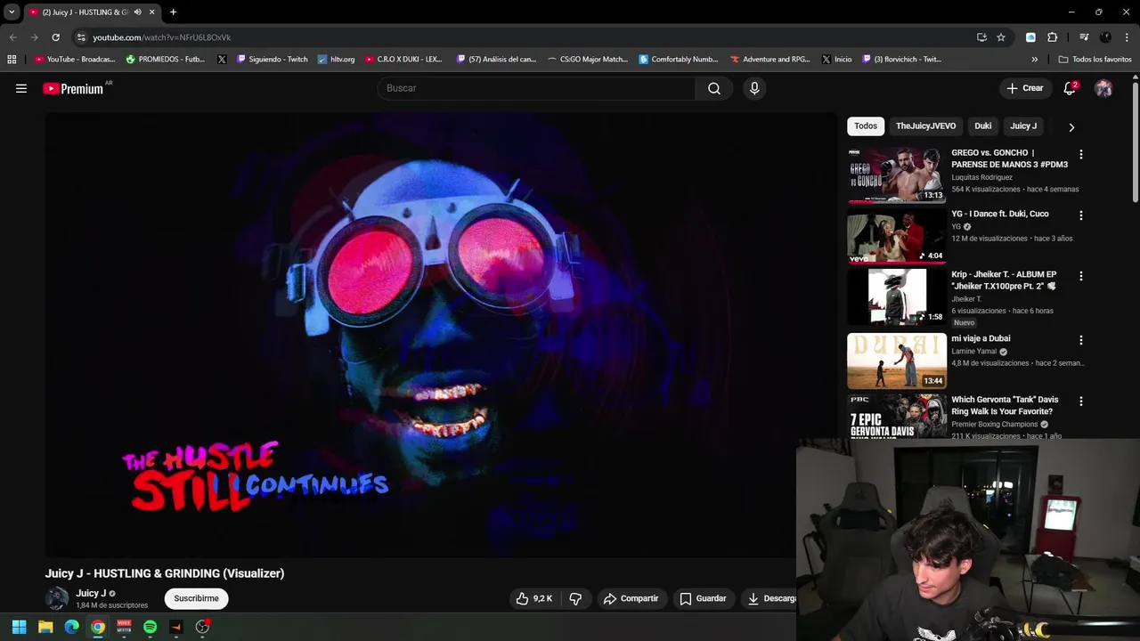Open new browser tab
The width and height of the screenshot is (1140, 641).
(173, 12)
